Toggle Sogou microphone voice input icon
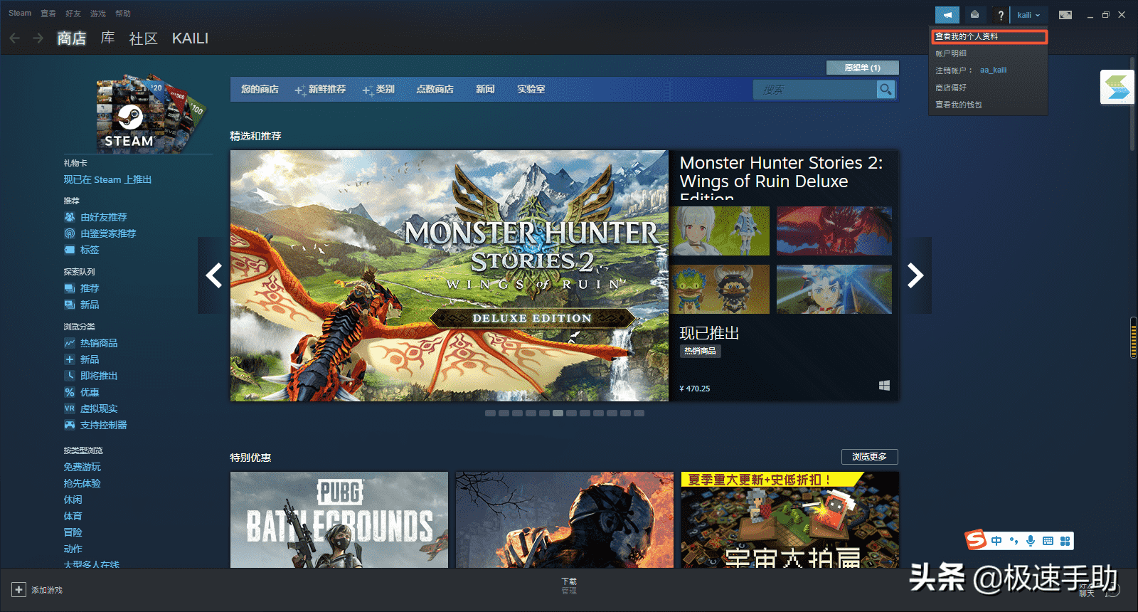 click(x=1031, y=541)
